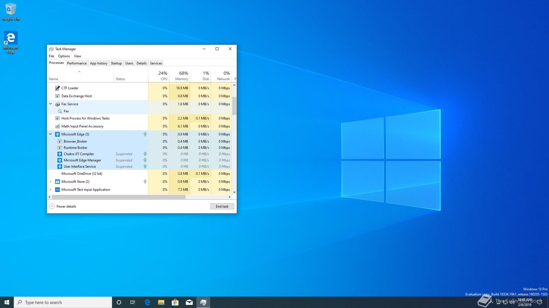This screenshot has width=549, height=308.
Task: Click vertical scrollbar down arrow
Action: 234,192
